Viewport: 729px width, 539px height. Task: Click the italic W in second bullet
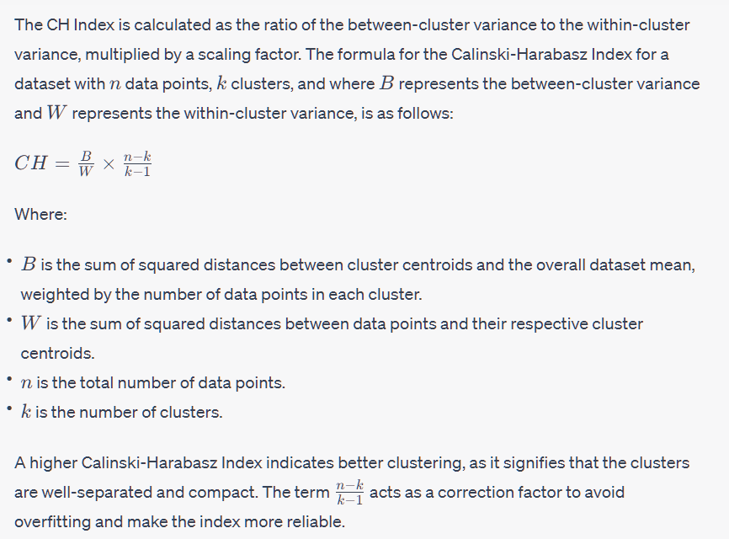(x=30, y=323)
